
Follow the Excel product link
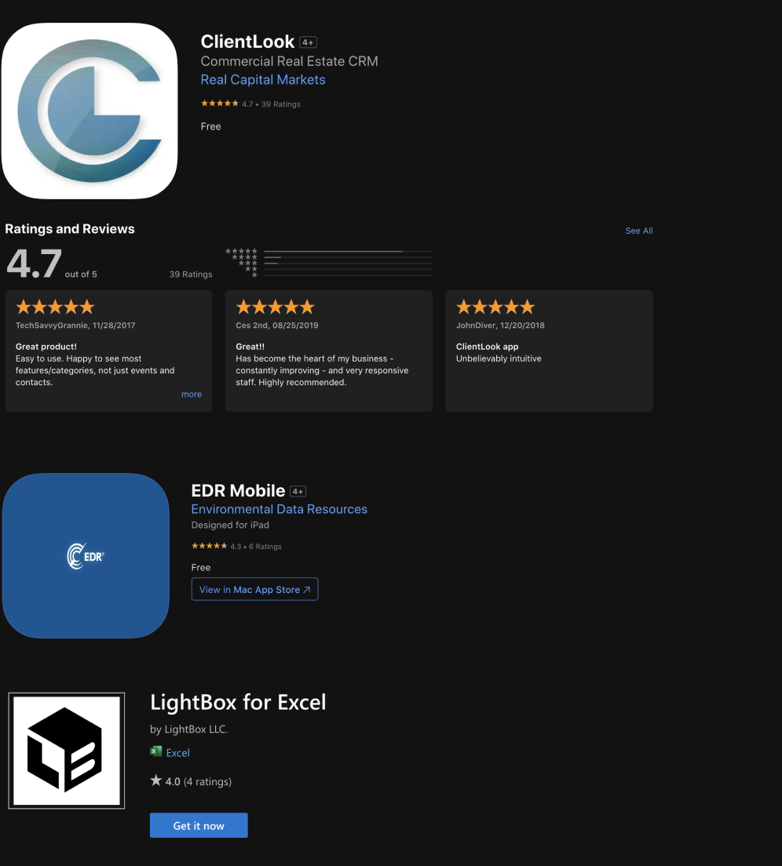point(178,753)
